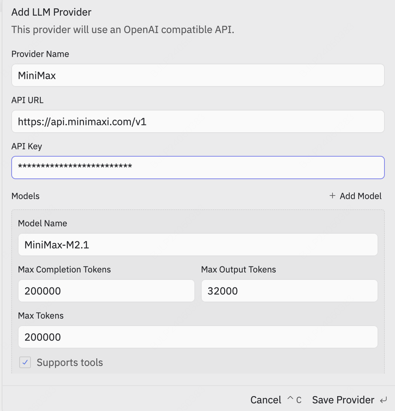
Task: Cancel the Add LLM Provider dialog
Action: pos(266,400)
